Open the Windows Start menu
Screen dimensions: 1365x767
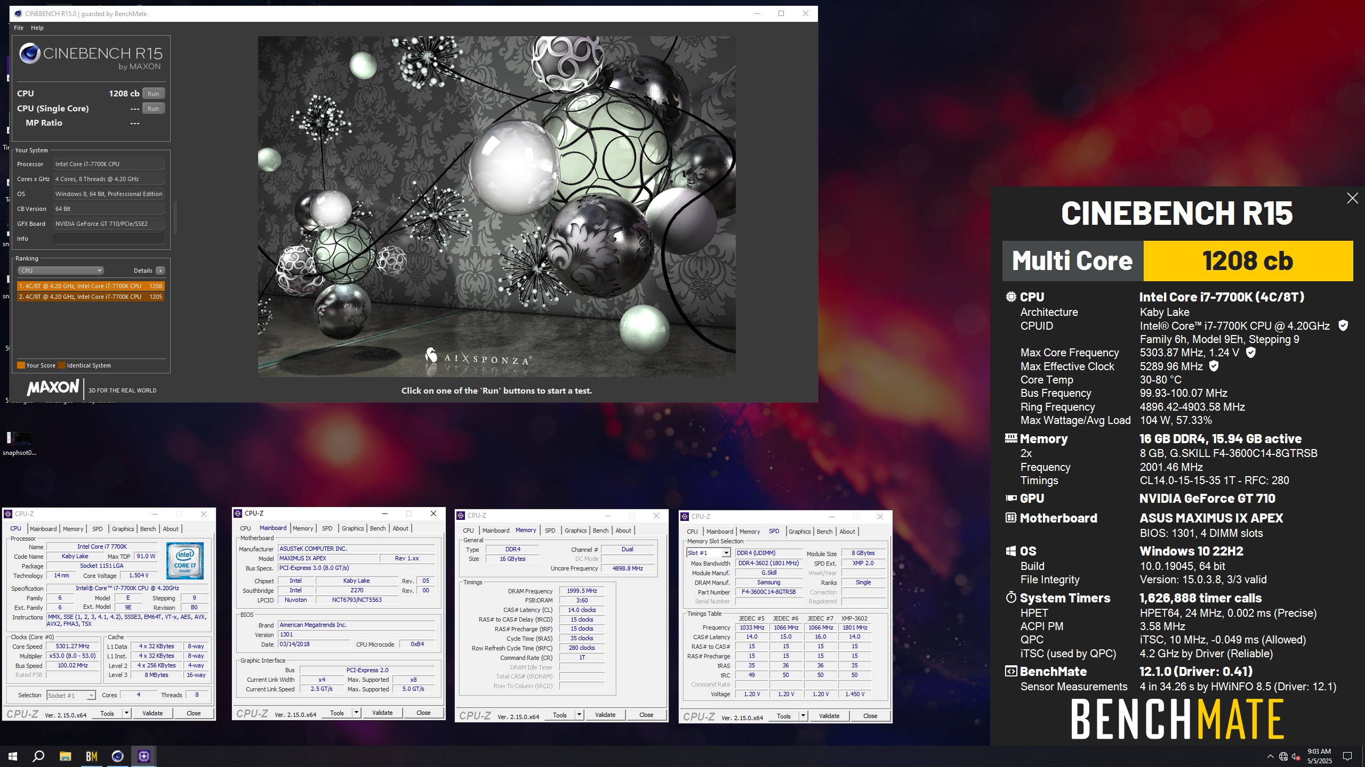13,756
